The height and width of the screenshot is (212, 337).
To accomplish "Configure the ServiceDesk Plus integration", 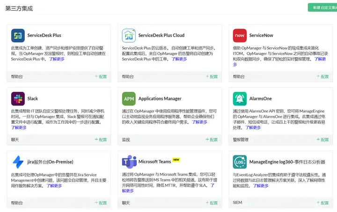I will click(x=101, y=76).
